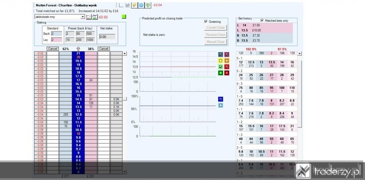Uncheck the Greening checkbox

point(206,22)
